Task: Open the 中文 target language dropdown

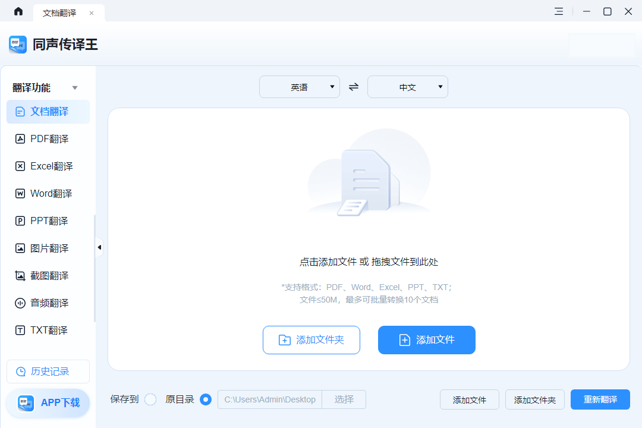Action: click(x=408, y=87)
